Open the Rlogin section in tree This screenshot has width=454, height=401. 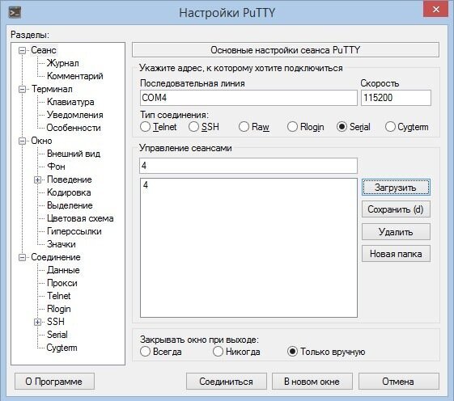(59, 309)
